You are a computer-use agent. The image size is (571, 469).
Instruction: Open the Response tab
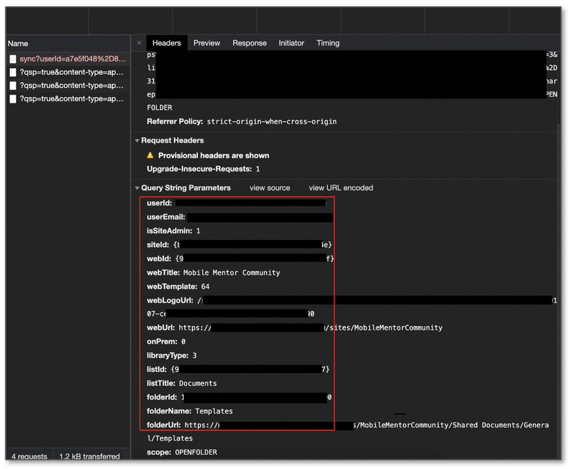click(x=249, y=43)
